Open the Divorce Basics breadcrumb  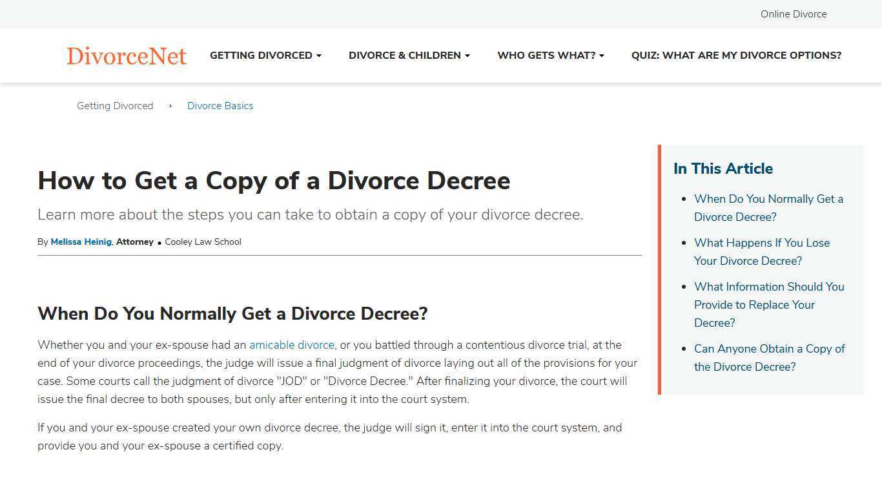[x=220, y=106]
